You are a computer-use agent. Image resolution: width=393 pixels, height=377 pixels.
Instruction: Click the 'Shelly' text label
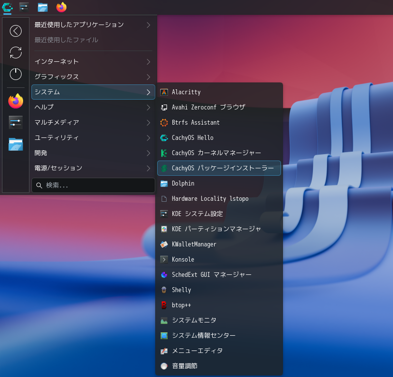(181, 290)
